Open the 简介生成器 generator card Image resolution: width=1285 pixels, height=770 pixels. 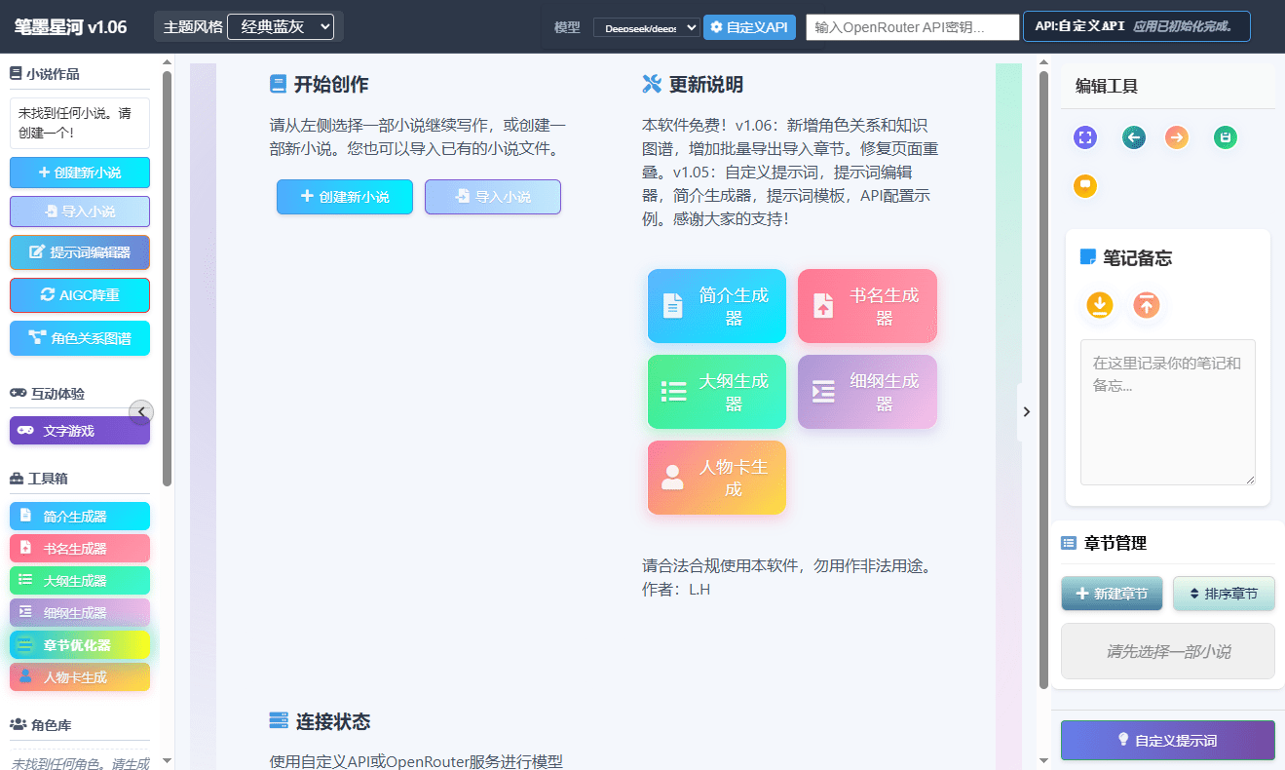716,305
